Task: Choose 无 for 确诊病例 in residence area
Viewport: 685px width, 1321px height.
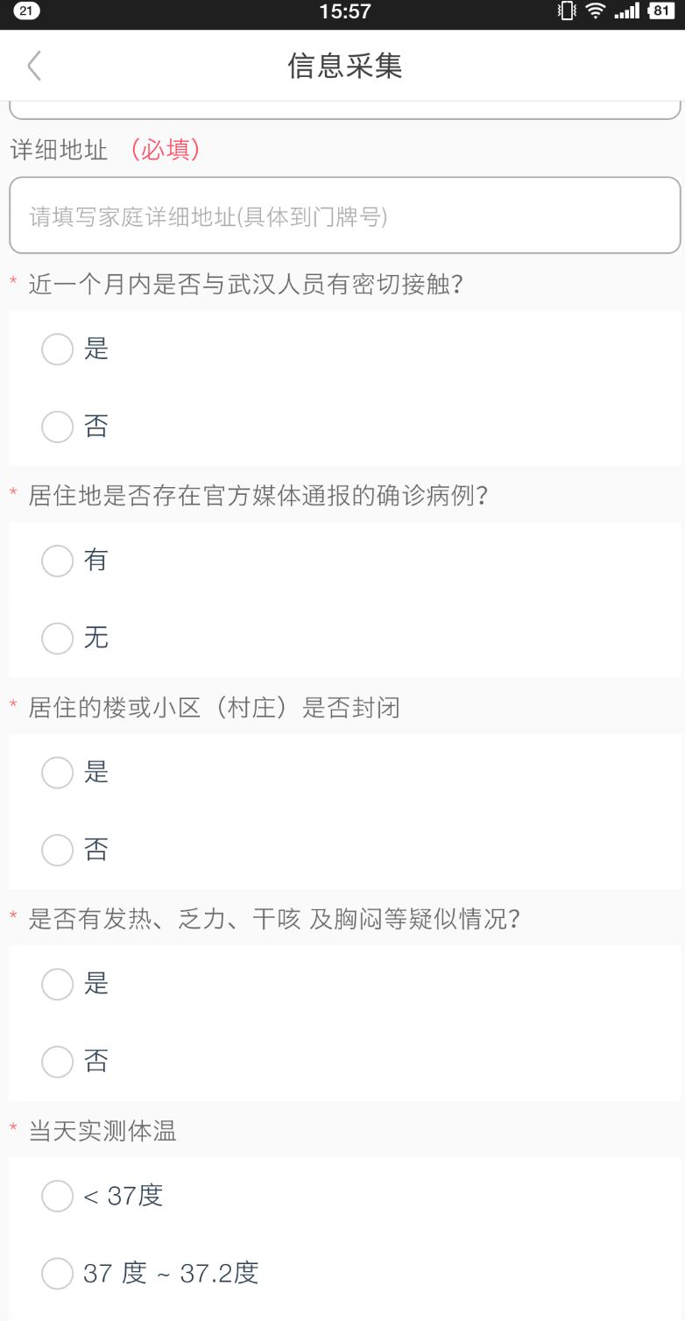Action: pos(58,638)
